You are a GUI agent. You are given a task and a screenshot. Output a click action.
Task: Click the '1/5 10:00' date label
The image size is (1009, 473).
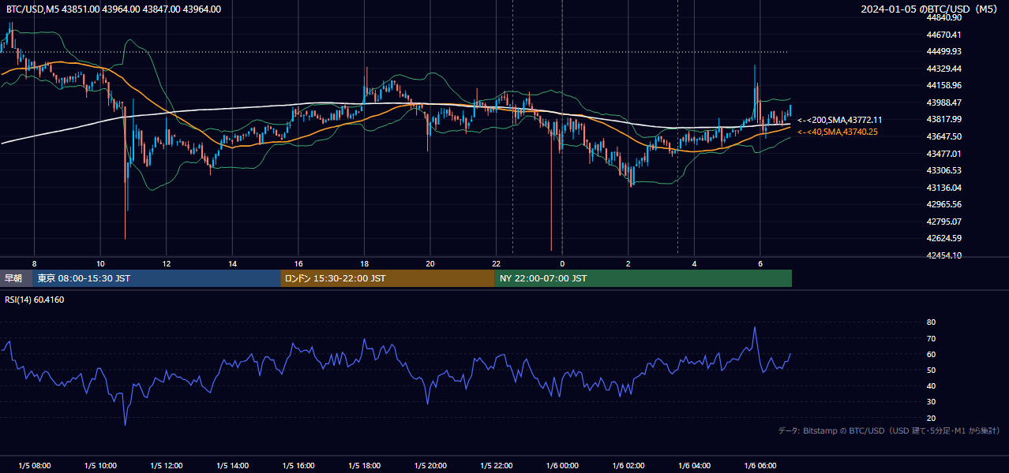coord(100,466)
